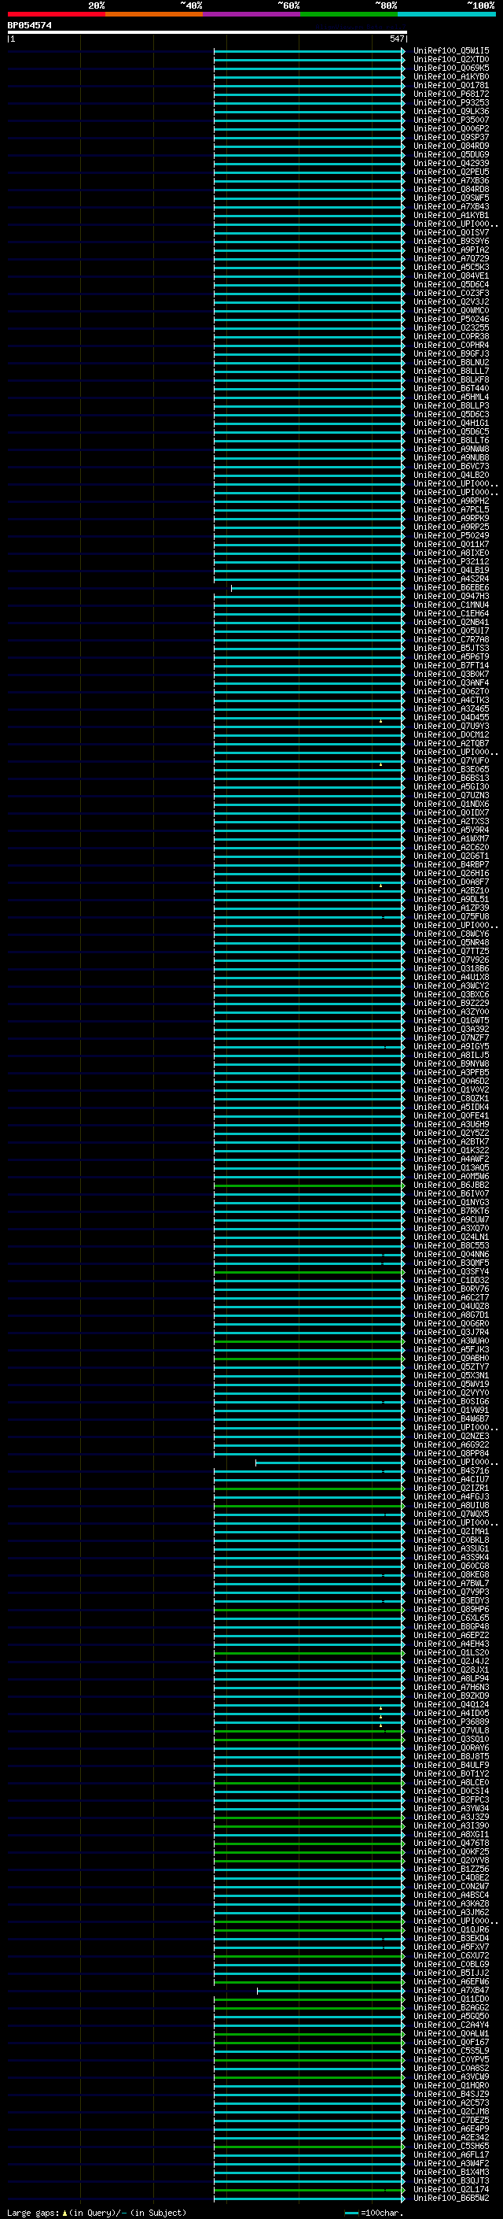The width and height of the screenshot is (503, 2219).
Task: Open hit UniRef100_B2AGG2
Action: click(451, 2007)
